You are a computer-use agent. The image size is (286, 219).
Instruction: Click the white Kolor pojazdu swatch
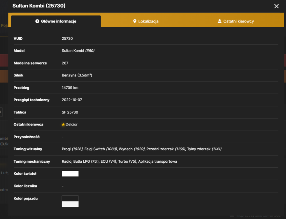(70, 204)
